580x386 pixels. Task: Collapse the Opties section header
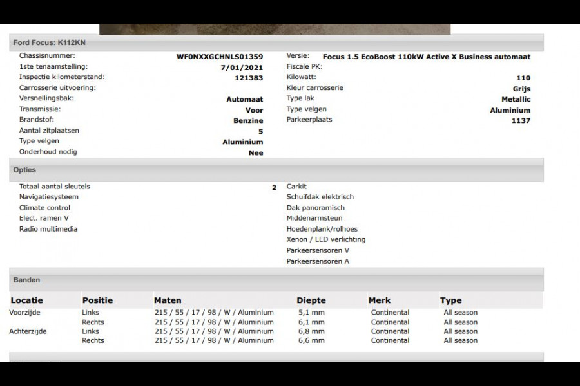click(24, 170)
